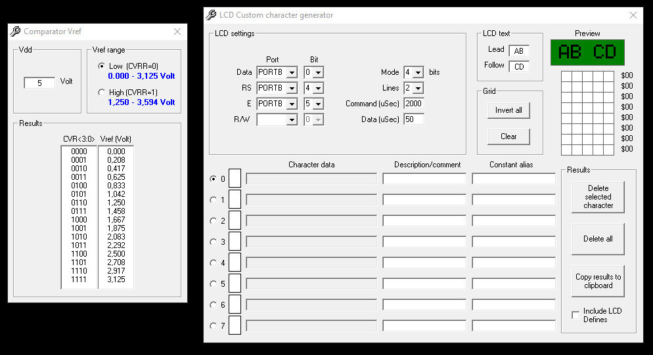Select High (CVRR=1) Vref range

[101, 93]
